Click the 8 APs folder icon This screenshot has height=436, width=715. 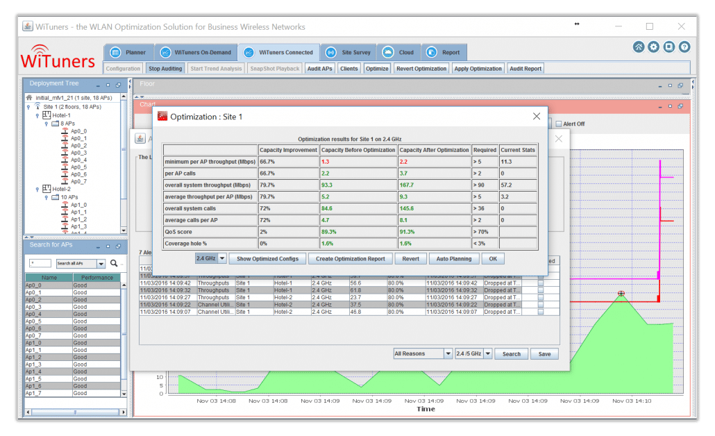pyautogui.click(x=55, y=124)
